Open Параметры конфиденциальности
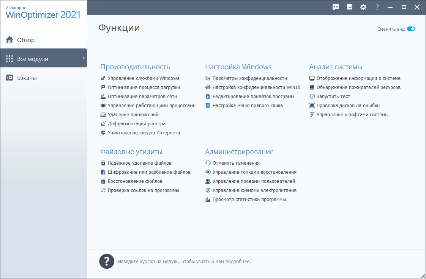Viewport: 426px width, 279px height. point(250,78)
